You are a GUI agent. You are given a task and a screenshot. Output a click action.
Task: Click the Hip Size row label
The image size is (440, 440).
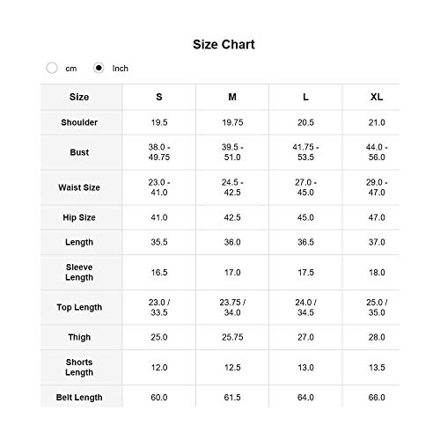[79, 217]
